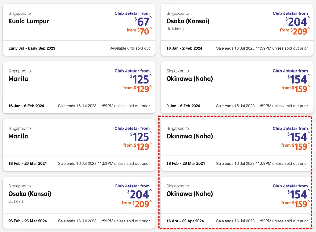Open the Singapore to Kuala Lumpur fare card

pos(79,30)
